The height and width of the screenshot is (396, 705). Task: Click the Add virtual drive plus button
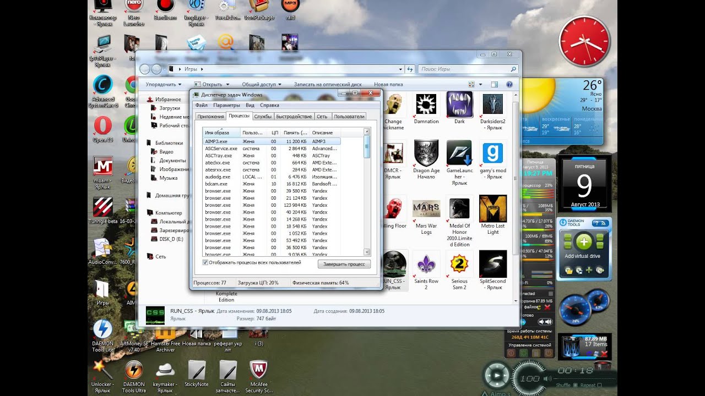[584, 241]
